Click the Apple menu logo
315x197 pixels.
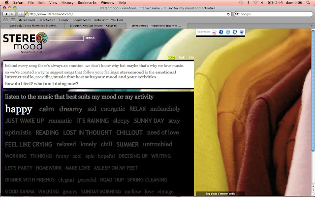coord(6,2)
